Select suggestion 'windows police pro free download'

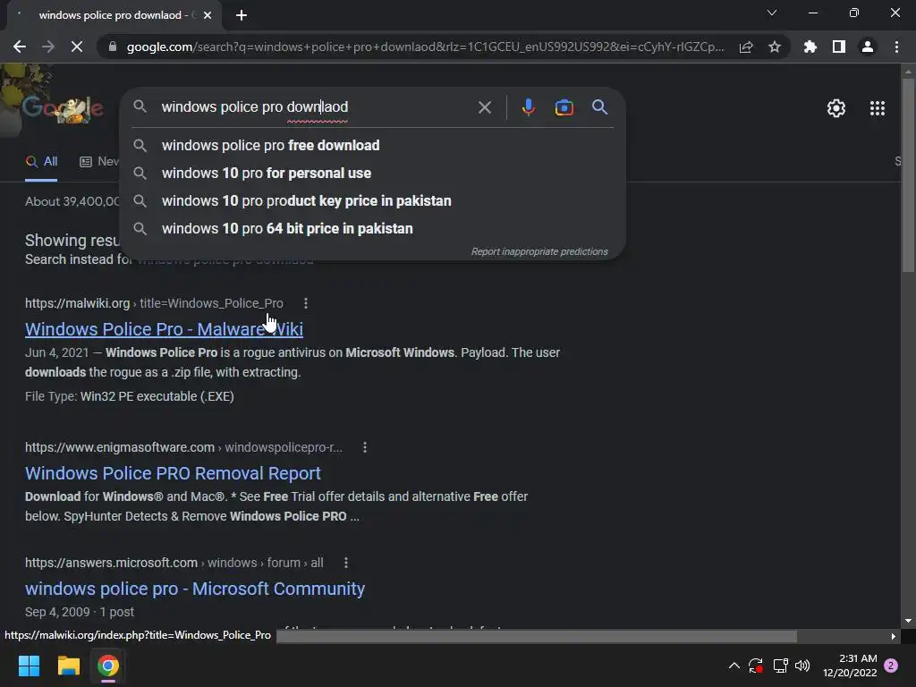[x=372, y=146]
